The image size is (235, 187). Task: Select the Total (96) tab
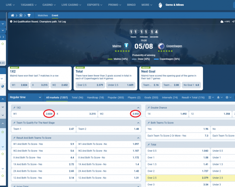(x=77, y=98)
